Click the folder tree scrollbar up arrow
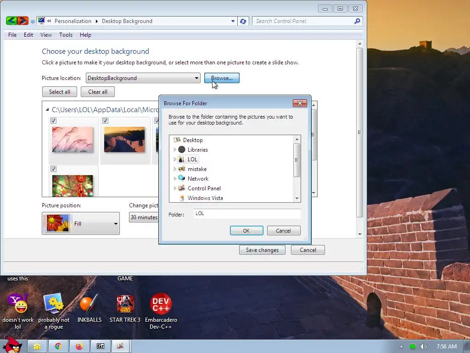Image resolution: width=470 pixels, height=353 pixels. click(297, 139)
